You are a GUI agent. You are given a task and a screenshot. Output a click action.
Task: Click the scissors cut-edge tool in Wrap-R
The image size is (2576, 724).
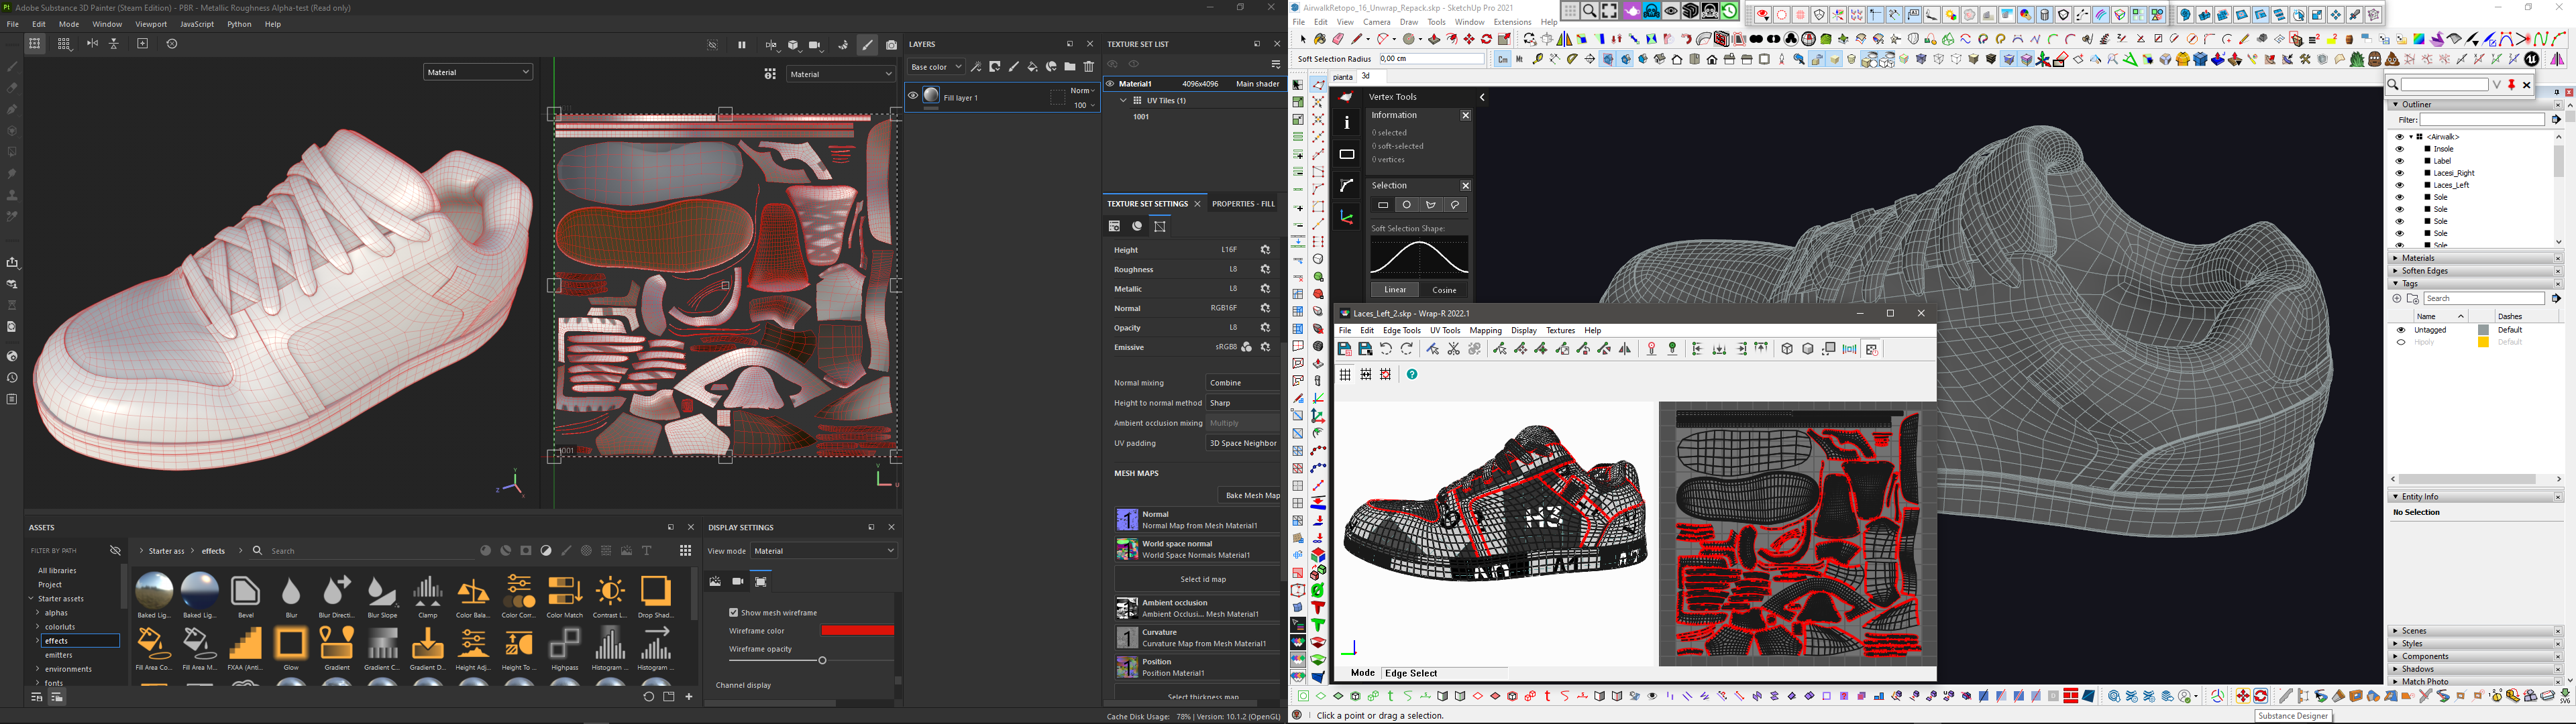(x=1453, y=349)
